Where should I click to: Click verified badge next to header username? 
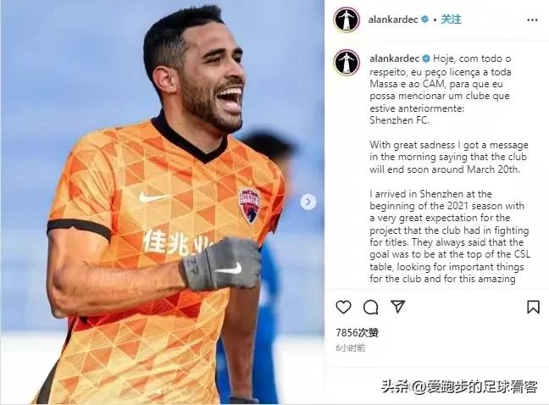coord(424,19)
